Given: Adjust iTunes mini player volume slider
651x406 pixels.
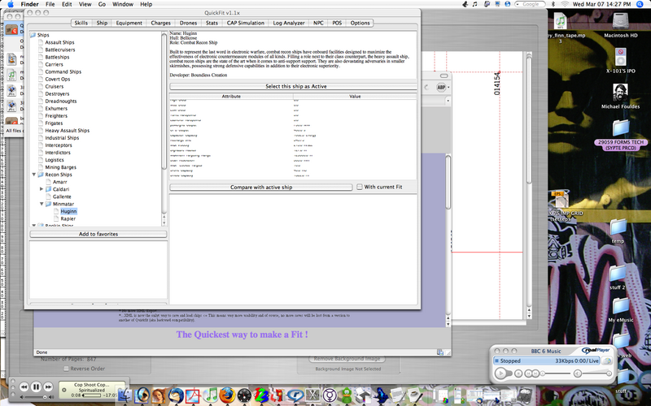Looking at the screenshot, I should pyautogui.click(x=36, y=397).
